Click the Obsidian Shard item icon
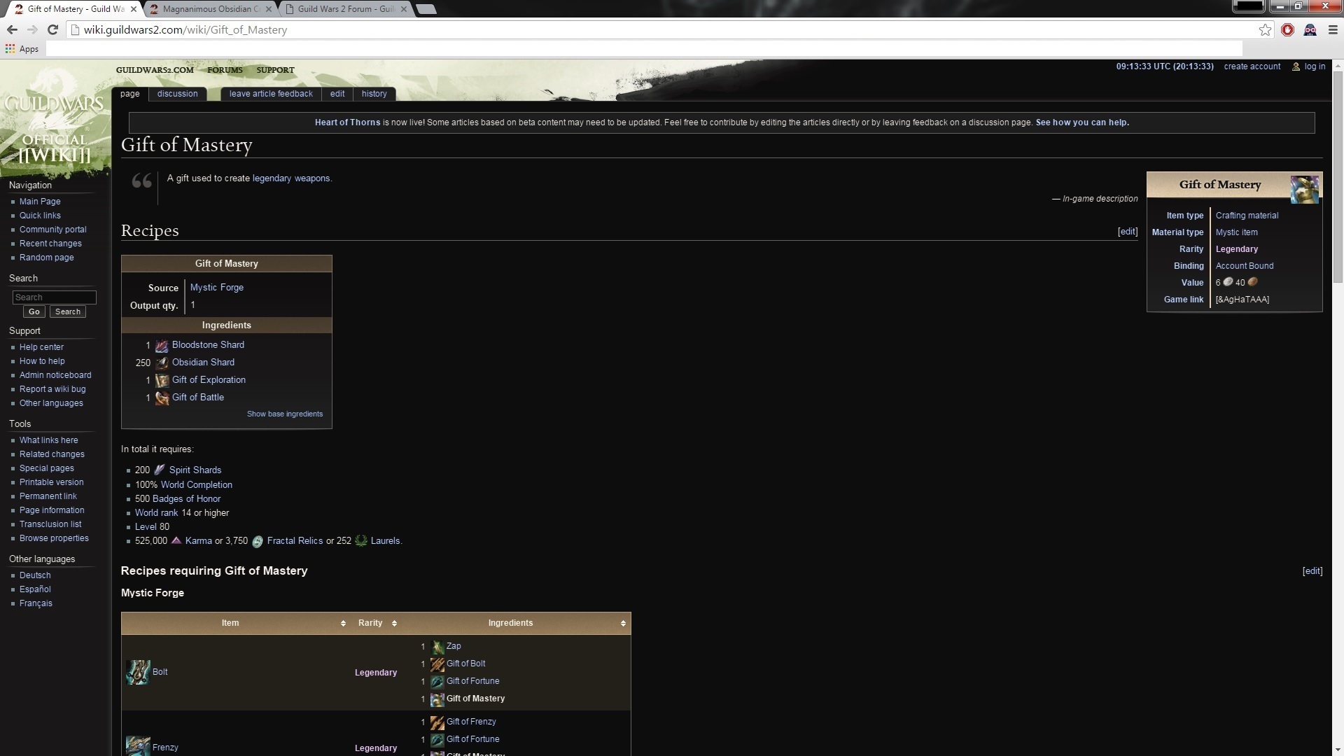Screen dimensions: 1344x756 [162, 363]
